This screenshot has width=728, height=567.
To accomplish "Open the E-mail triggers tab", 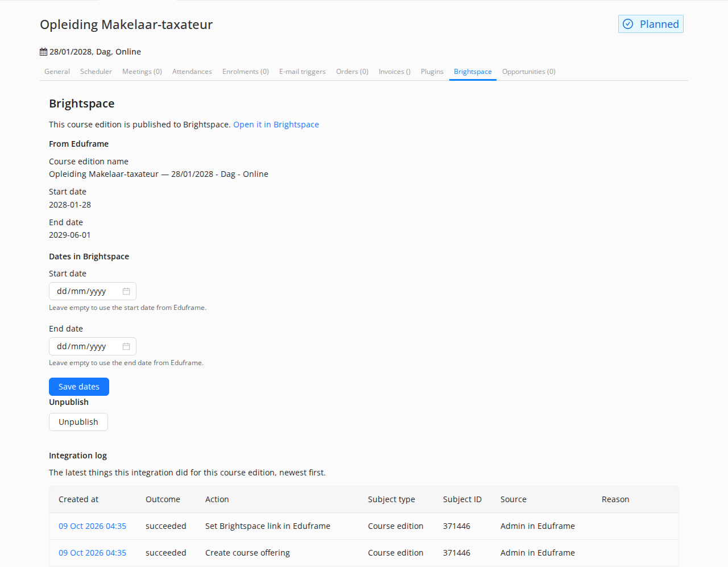I will pyautogui.click(x=303, y=72).
